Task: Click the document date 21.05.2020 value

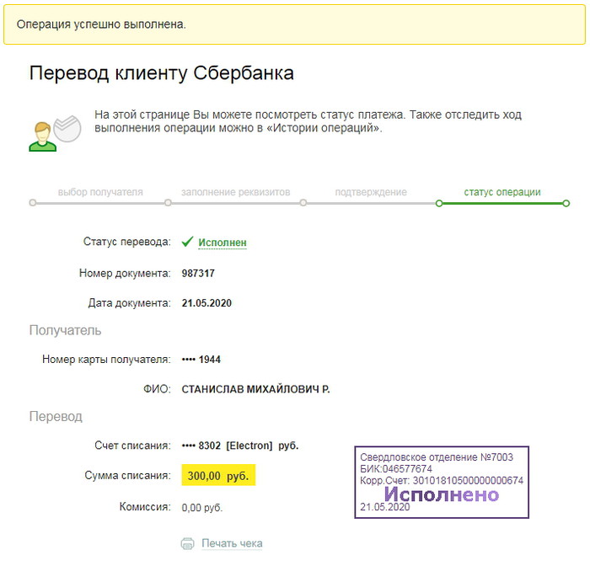Action: [x=206, y=303]
